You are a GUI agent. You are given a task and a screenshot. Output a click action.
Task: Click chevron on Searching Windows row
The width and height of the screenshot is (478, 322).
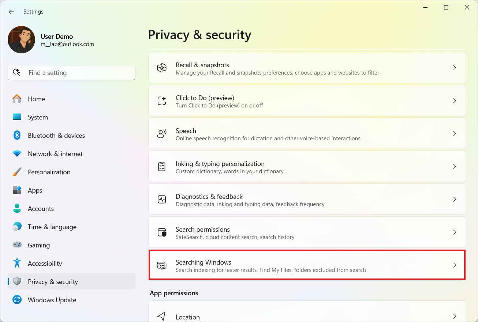coord(455,265)
